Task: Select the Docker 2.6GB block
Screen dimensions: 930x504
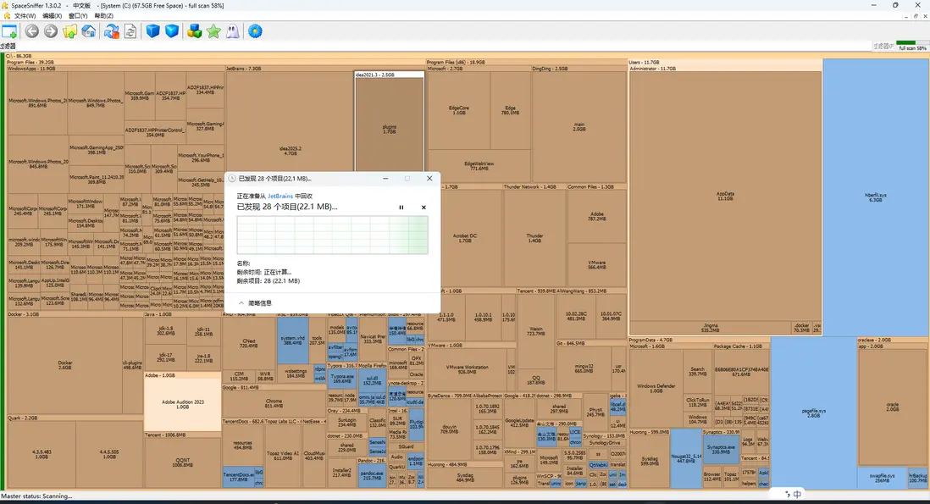Action: pos(64,364)
